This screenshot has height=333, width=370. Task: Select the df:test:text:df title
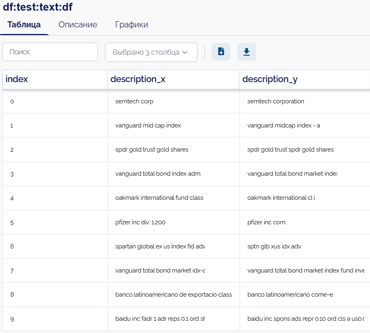click(x=38, y=7)
